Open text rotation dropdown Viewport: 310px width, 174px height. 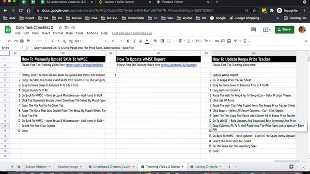pos(207,41)
